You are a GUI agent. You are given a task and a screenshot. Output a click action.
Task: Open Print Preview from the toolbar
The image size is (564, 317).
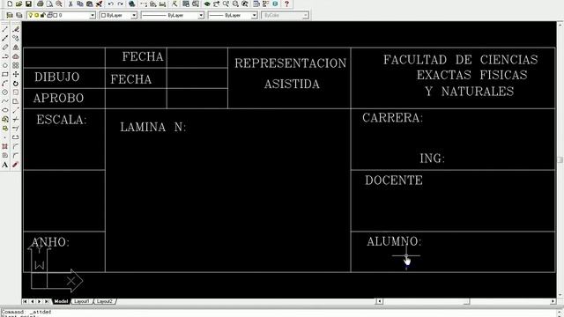tap(49, 4)
